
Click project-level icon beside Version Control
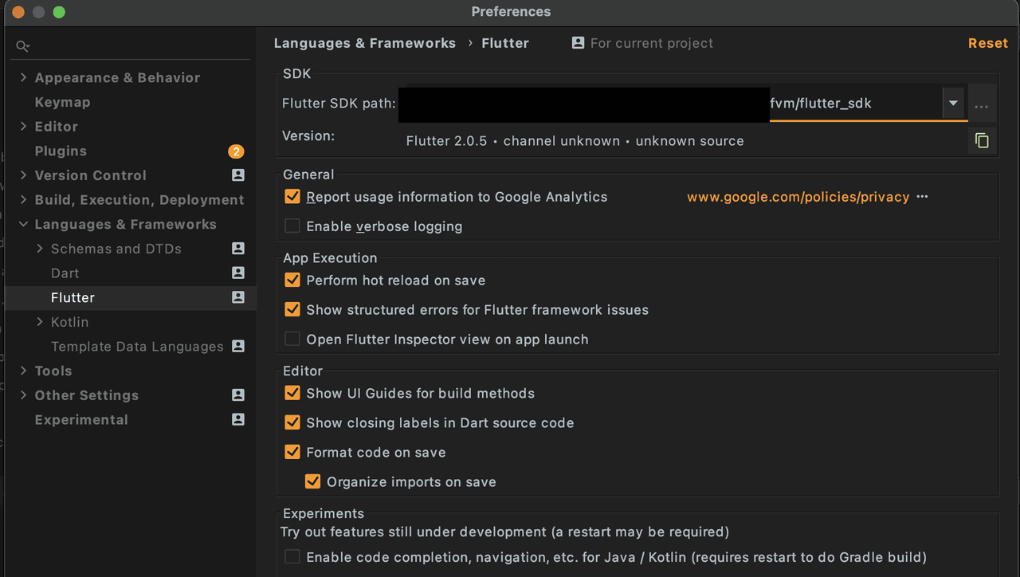(x=237, y=175)
